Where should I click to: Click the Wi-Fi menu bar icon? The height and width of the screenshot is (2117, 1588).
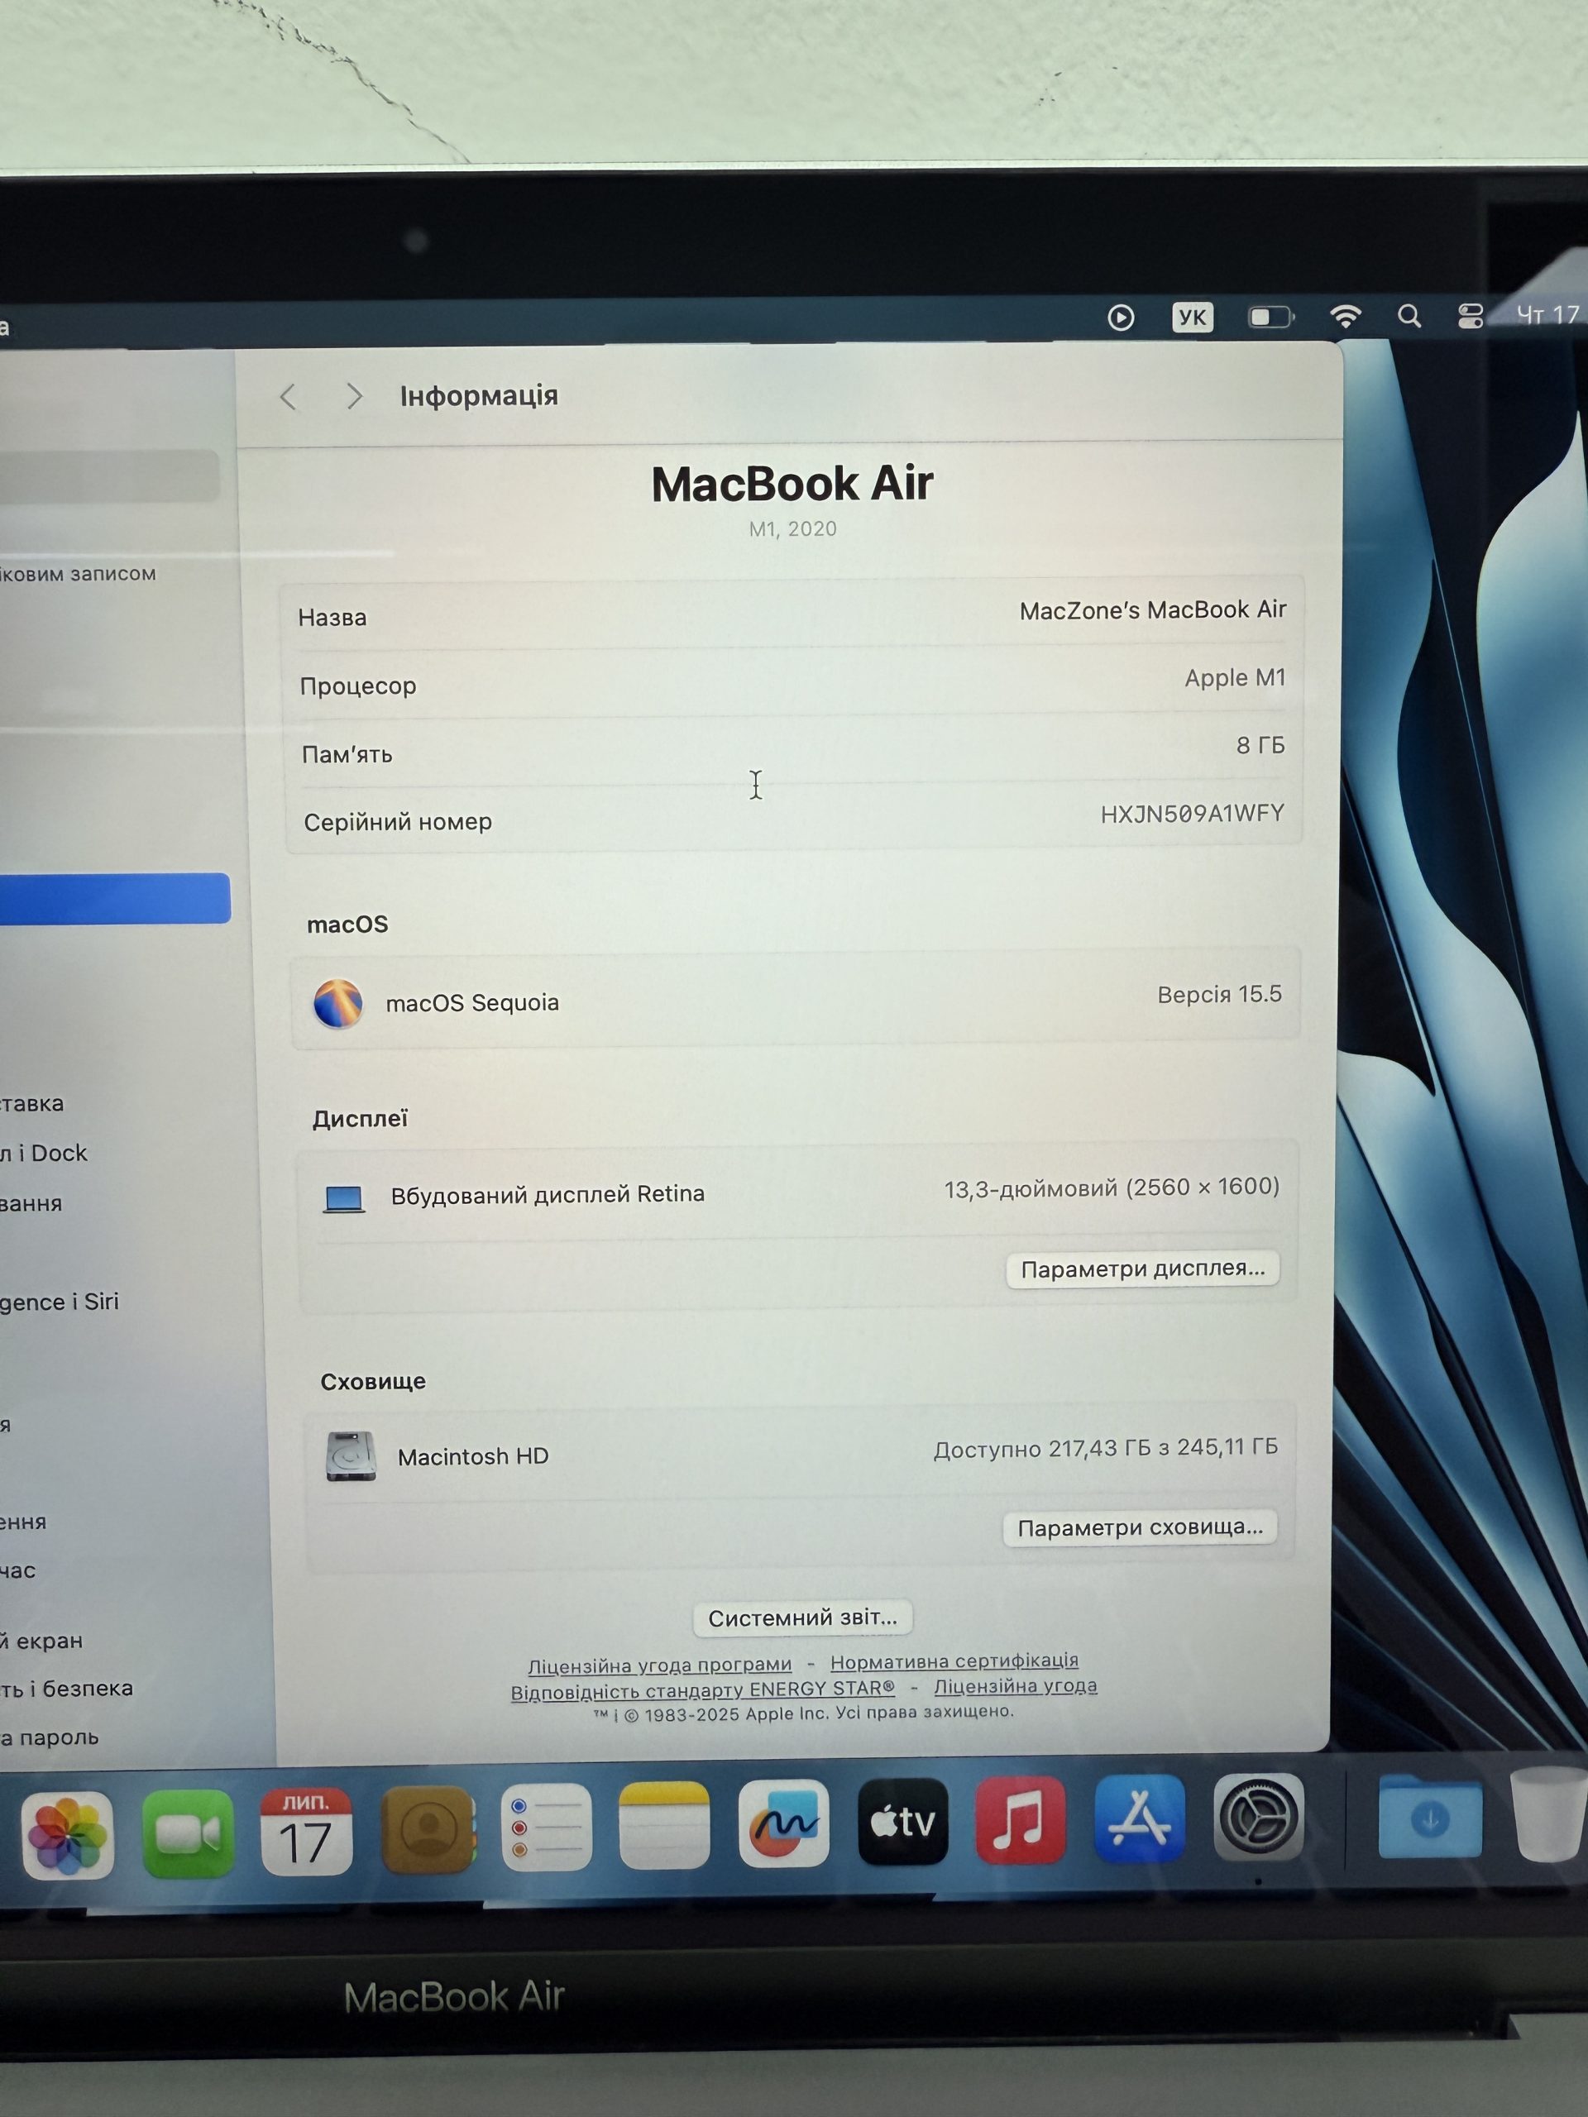[1346, 315]
